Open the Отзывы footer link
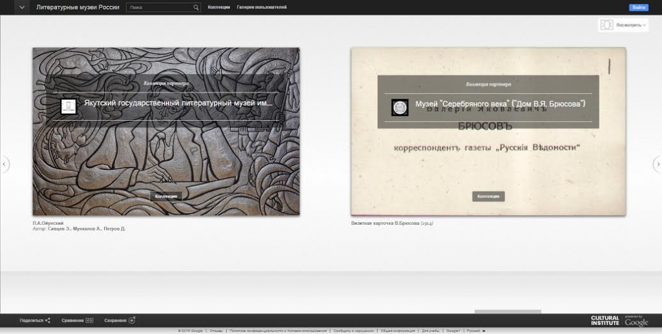 216,331
